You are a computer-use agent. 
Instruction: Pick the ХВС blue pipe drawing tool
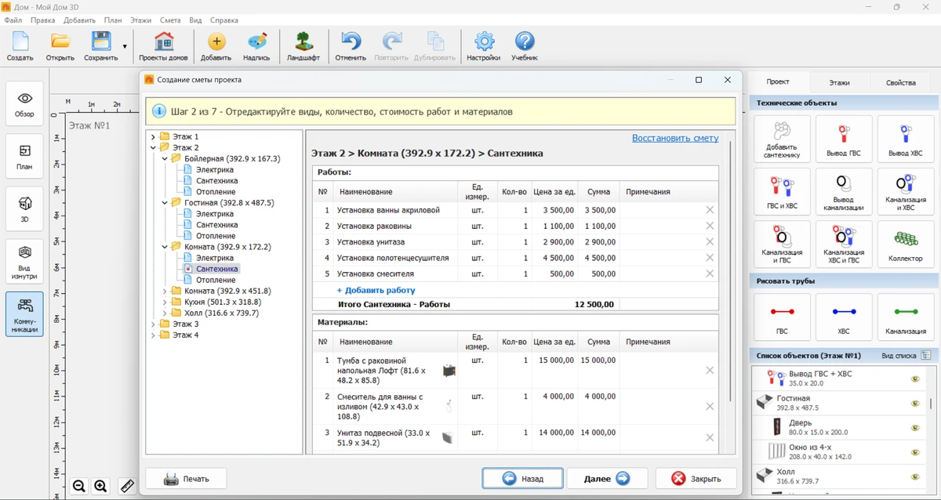click(x=843, y=317)
